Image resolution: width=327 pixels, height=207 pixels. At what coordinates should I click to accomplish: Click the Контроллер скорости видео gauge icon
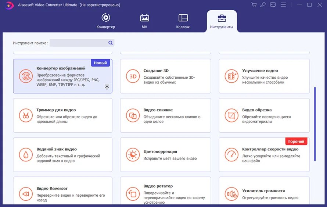[x=231, y=155]
